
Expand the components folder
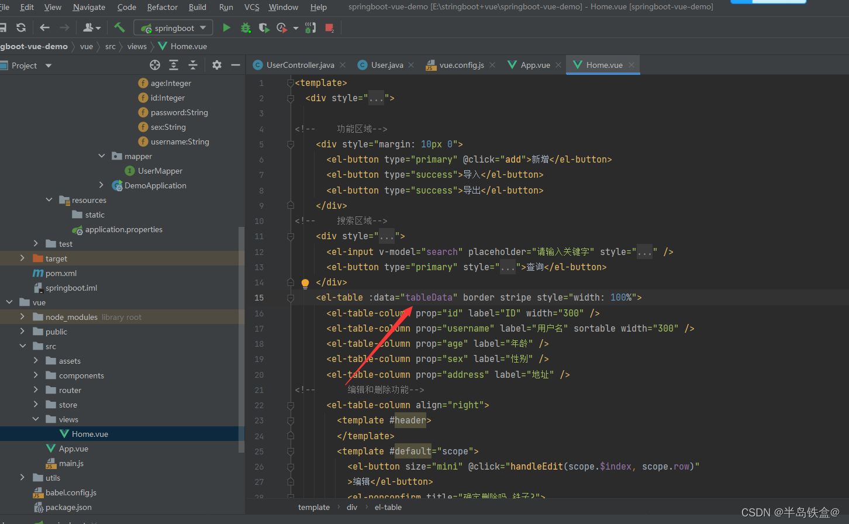(36, 375)
